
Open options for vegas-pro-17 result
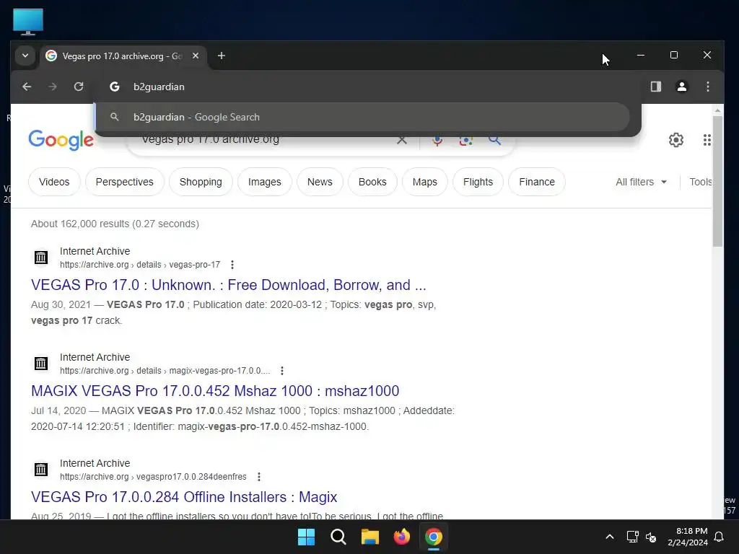pos(232,265)
